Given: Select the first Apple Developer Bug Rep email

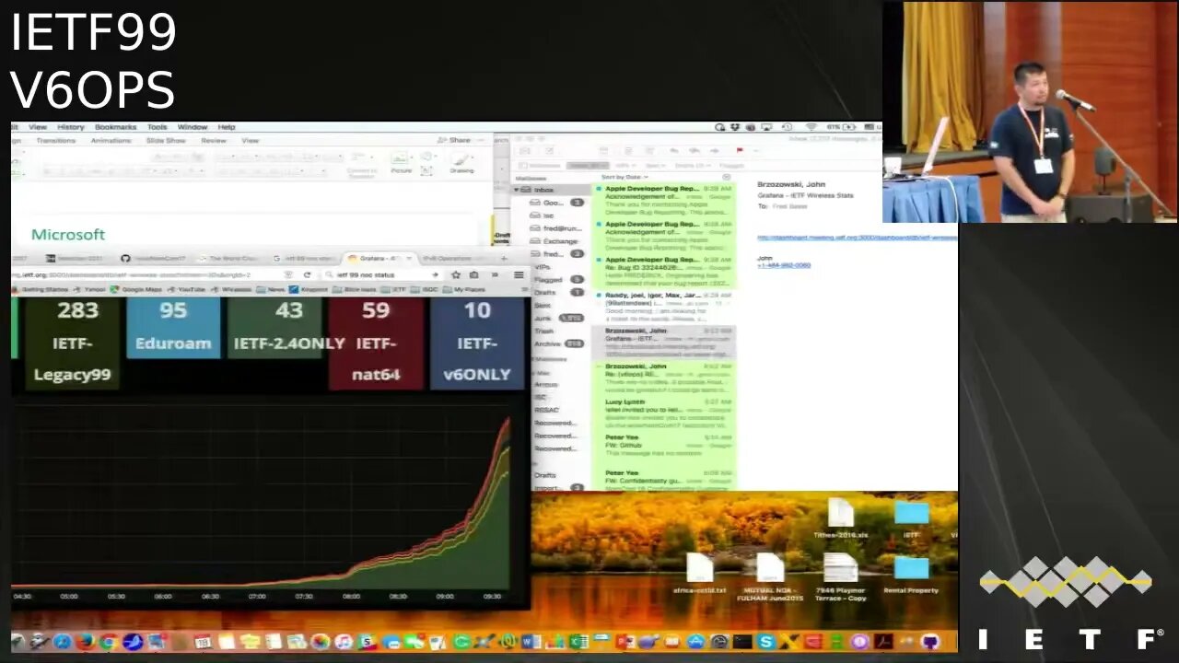Looking at the screenshot, I should point(664,200).
